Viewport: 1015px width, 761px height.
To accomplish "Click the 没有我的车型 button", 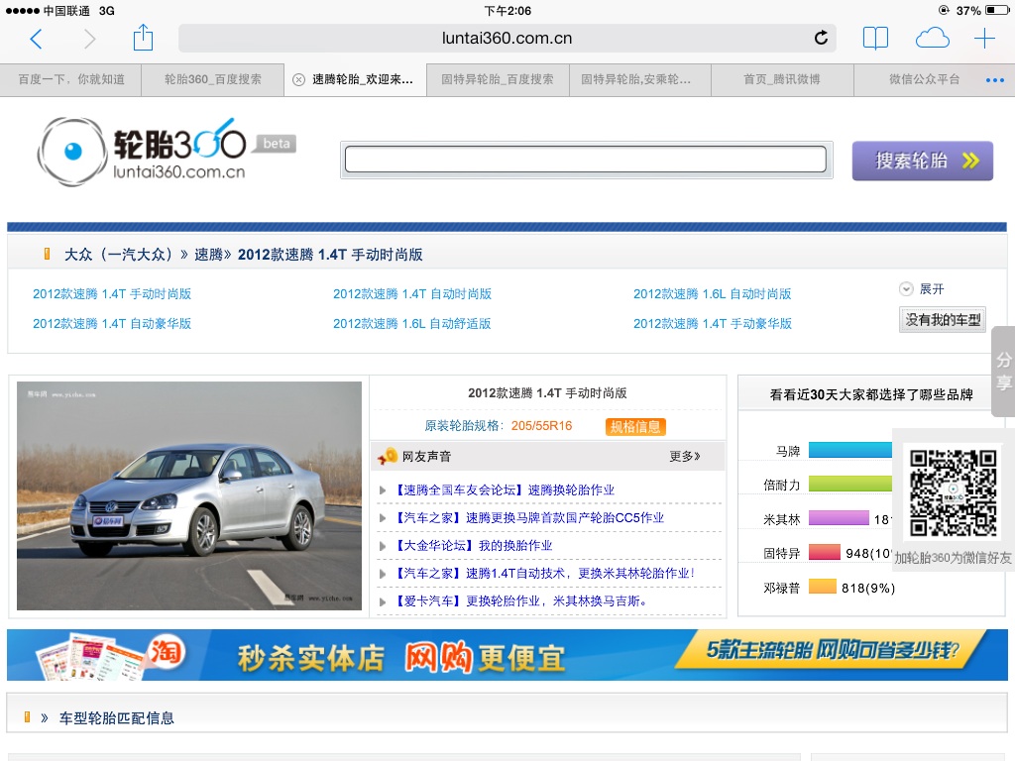I will pos(943,320).
